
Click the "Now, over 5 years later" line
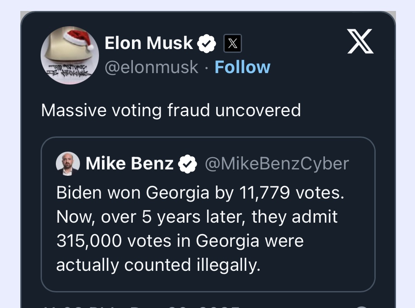tap(197, 217)
